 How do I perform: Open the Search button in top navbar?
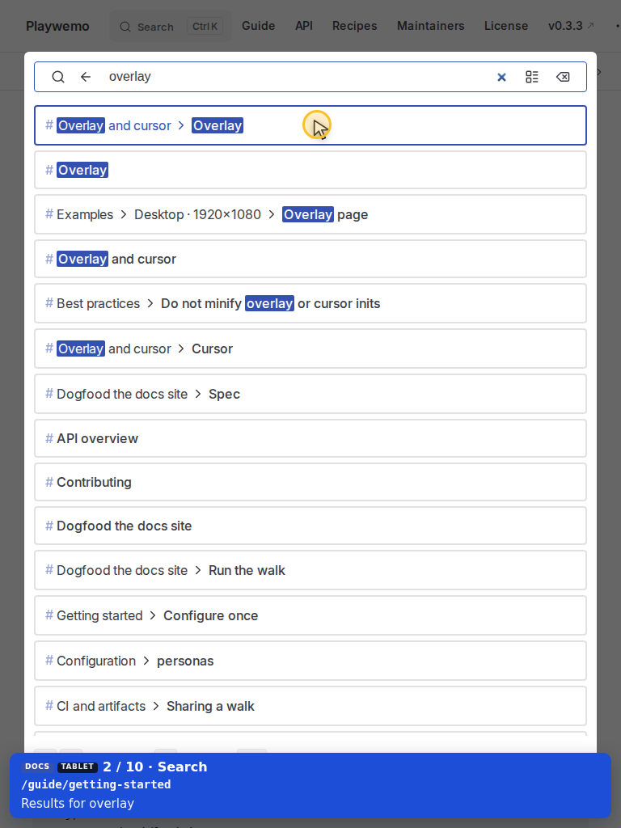coord(171,27)
